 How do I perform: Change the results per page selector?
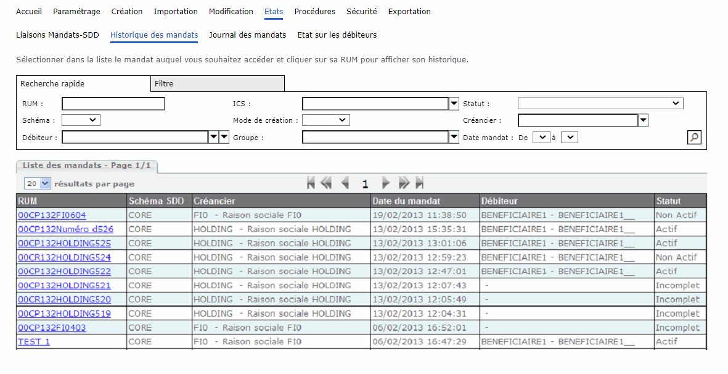pos(38,183)
